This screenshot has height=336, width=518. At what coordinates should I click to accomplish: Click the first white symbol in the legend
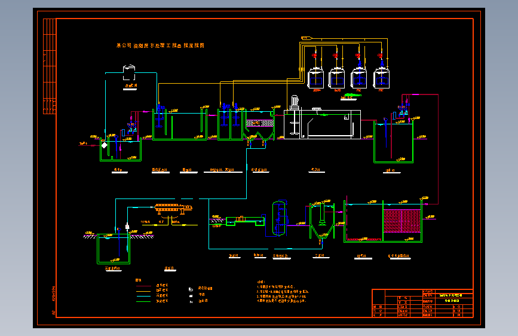pos(191,289)
